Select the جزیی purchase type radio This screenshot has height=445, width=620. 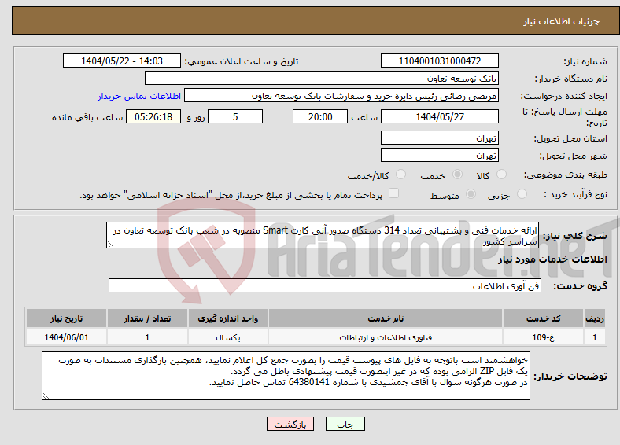pos(522,193)
